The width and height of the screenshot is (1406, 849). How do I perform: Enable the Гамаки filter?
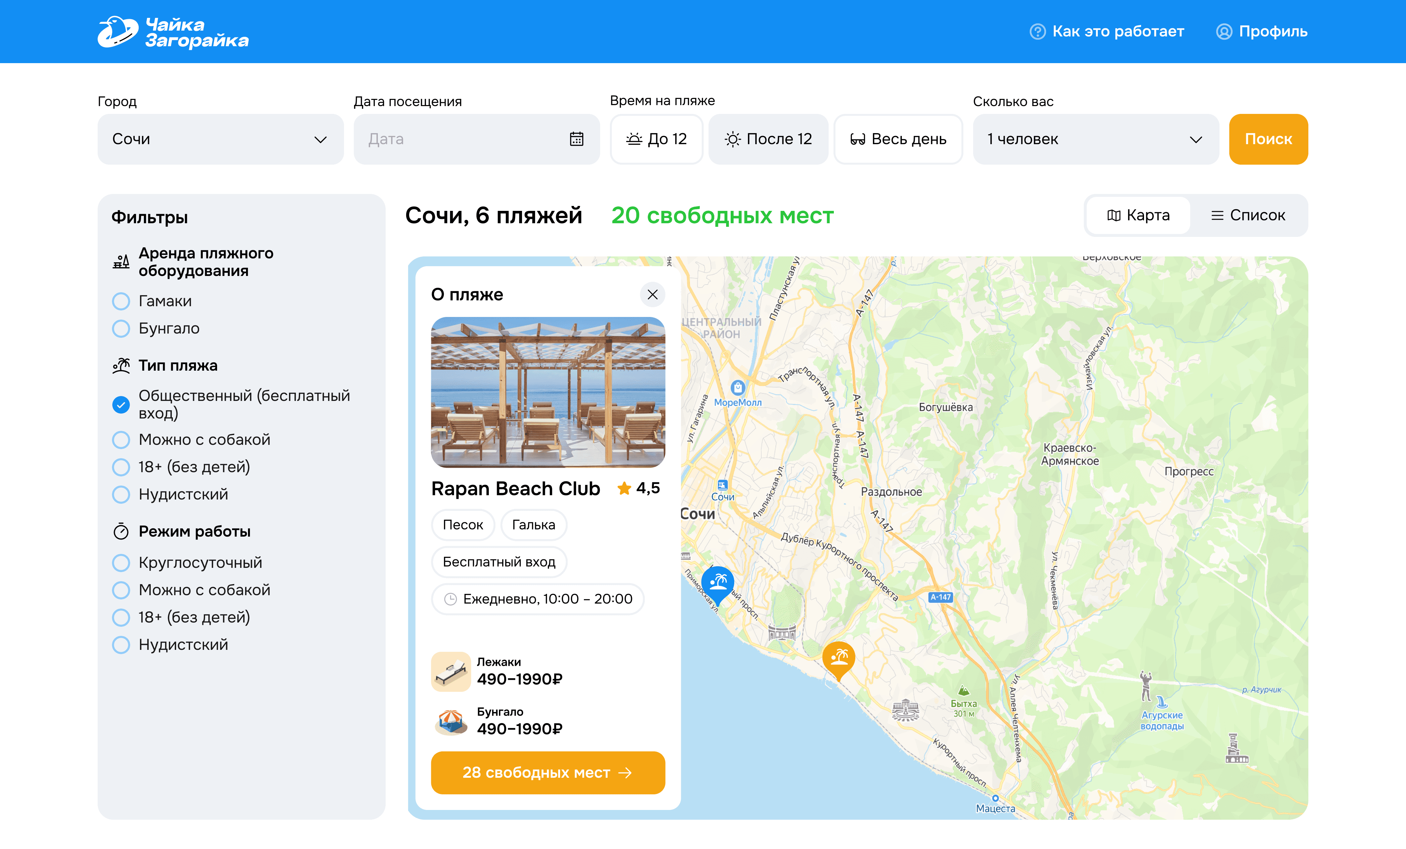pyautogui.click(x=121, y=301)
